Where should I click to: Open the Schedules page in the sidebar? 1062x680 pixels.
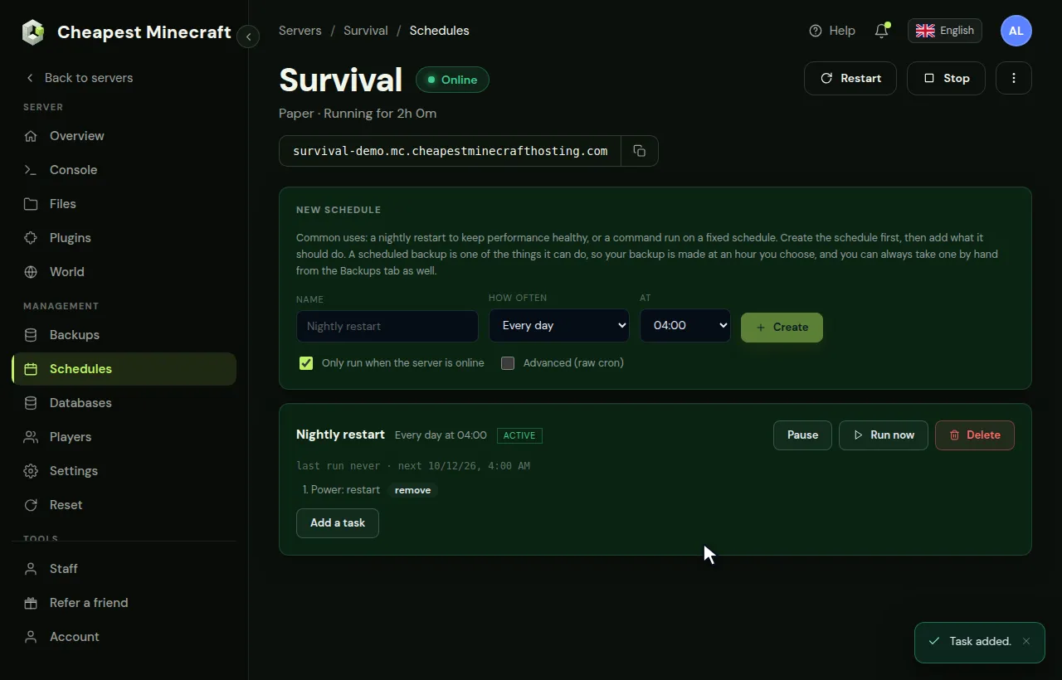click(x=124, y=369)
